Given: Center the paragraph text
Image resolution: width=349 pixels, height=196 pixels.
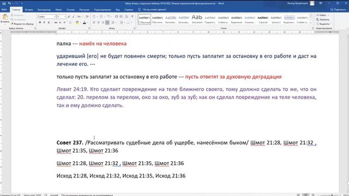Looking at the screenshot, I should [98, 22].
